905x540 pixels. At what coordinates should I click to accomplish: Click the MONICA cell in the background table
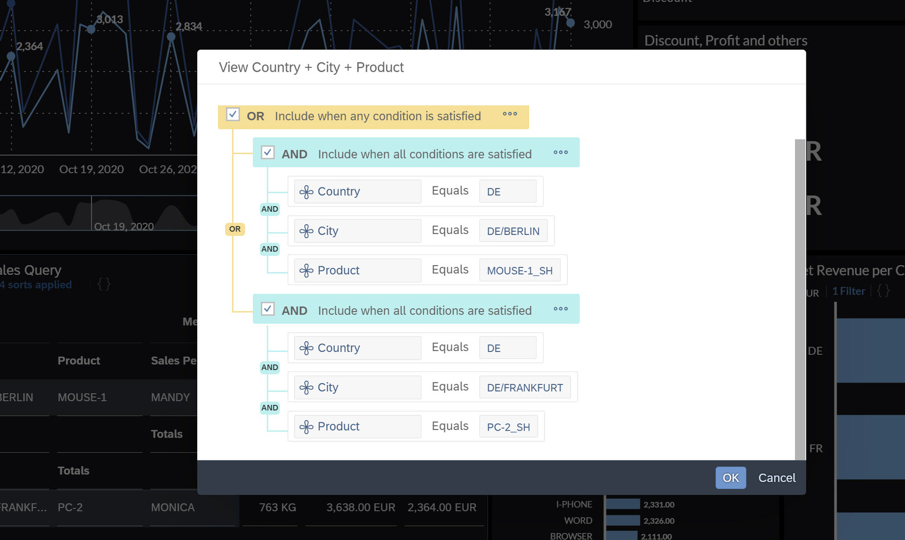172,507
